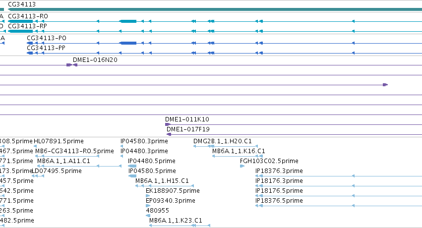The image size is (422, 228).
Task: Select the CG34113-RP transcript label
Action: point(27,26)
